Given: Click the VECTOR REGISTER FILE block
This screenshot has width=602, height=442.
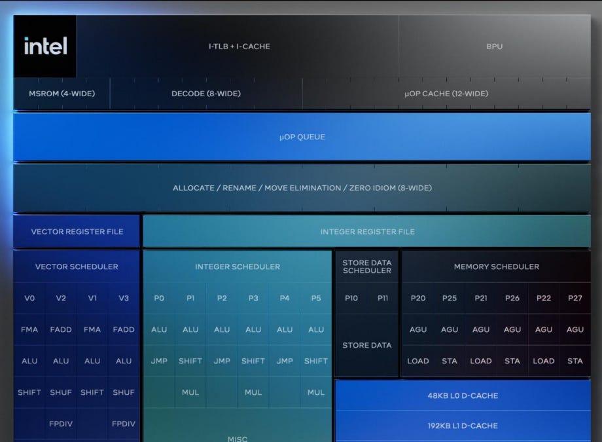Looking at the screenshot, I should (x=77, y=231).
